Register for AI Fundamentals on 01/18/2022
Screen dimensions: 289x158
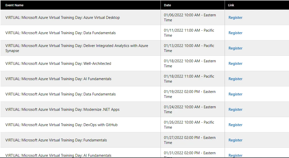click(x=235, y=79)
